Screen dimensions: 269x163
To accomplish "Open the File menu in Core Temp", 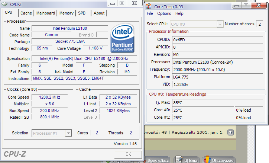I will click(x=150, y=13).
